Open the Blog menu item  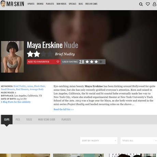[x=81, y=4]
